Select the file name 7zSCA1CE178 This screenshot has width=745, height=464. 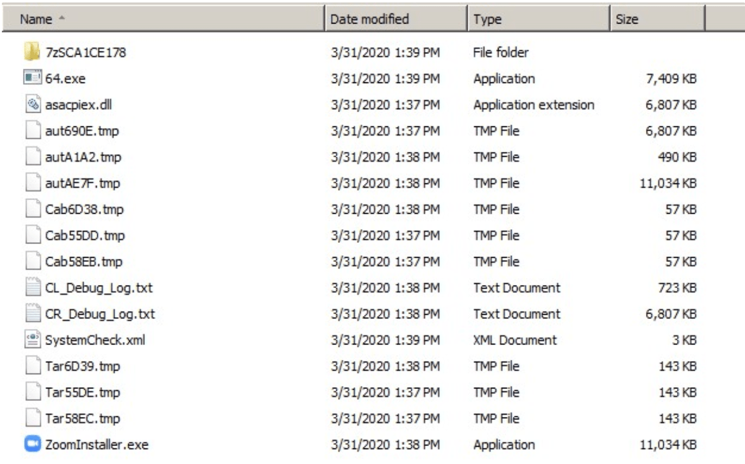[x=86, y=53]
